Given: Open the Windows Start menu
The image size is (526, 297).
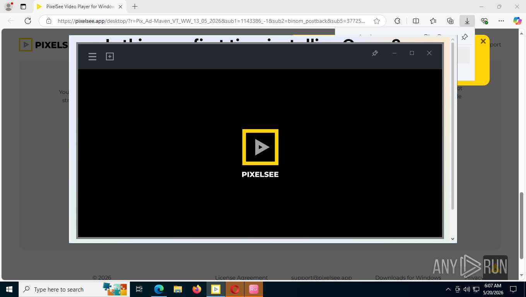Looking at the screenshot, I should (x=9, y=289).
